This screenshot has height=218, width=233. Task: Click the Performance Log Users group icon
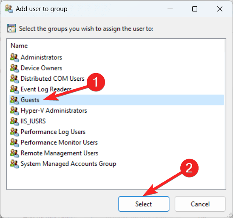[x=14, y=132]
